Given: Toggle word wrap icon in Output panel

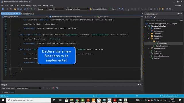Looking at the screenshot, I should click(57, 88).
